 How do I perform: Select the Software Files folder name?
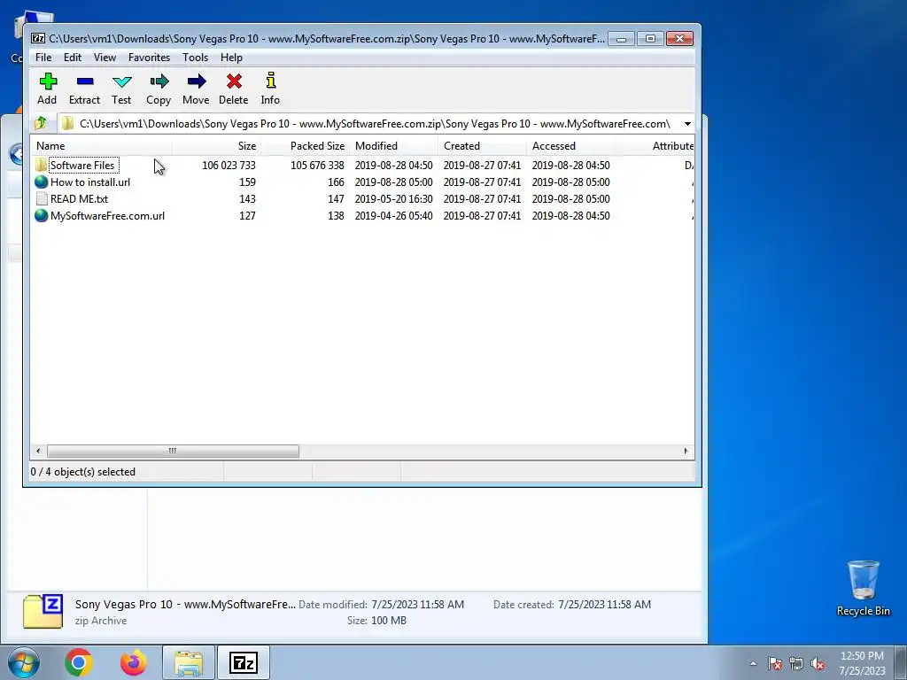[x=82, y=166]
